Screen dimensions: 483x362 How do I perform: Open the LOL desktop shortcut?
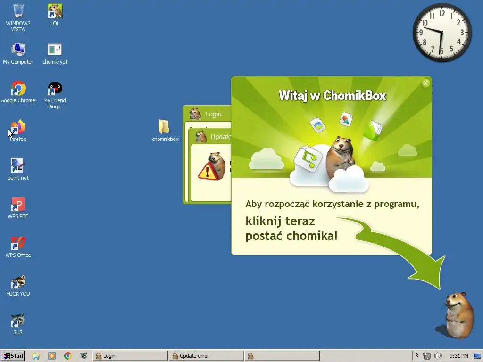pos(55,15)
